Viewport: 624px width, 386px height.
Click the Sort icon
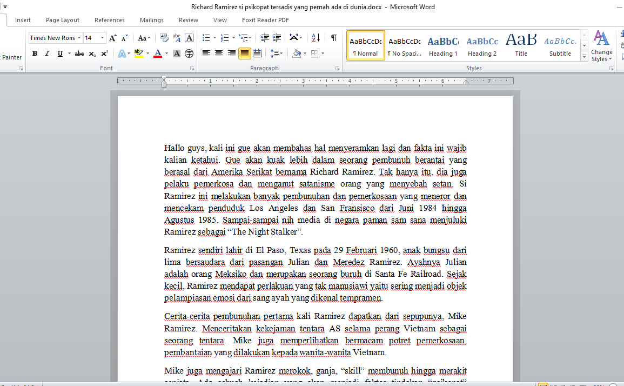(x=316, y=38)
